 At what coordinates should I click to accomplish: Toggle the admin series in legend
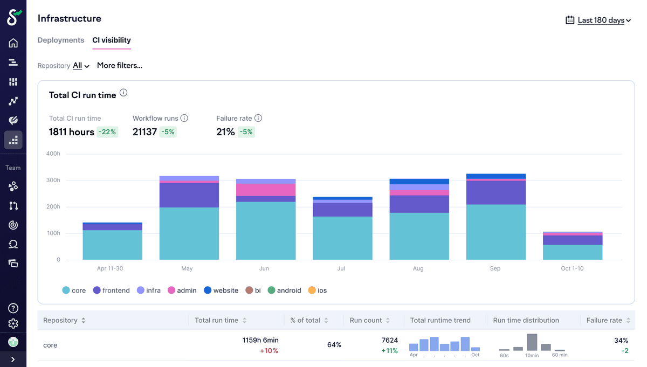click(182, 290)
